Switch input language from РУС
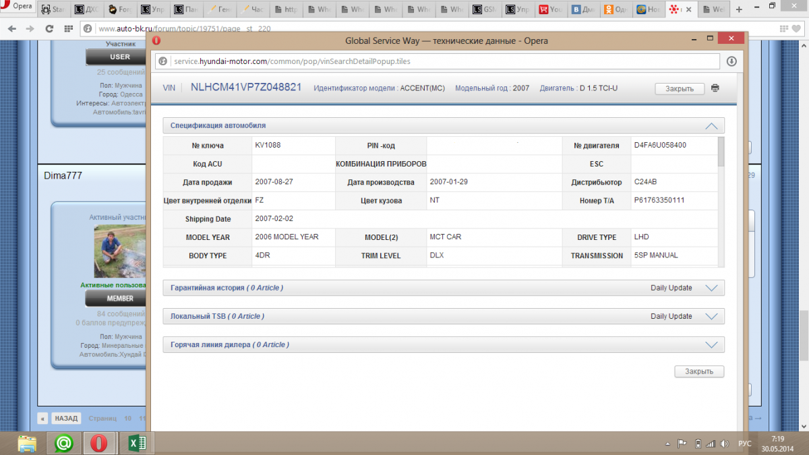Image resolution: width=809 pixels, height=455 pixels. [745, 444]
